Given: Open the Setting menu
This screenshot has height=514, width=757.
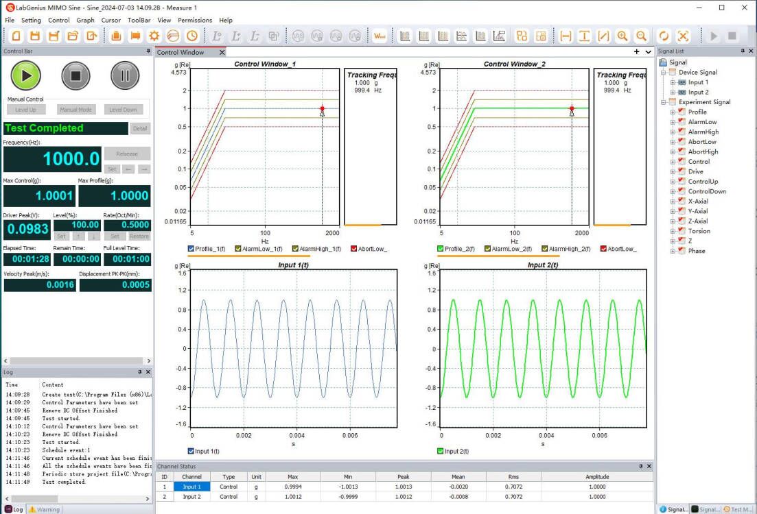Looking at the screenshot, I should (x=31, y=21).
